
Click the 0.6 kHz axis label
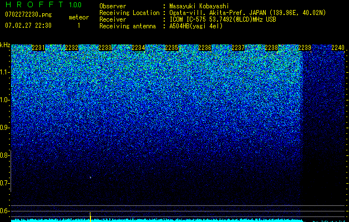point(4,211)
